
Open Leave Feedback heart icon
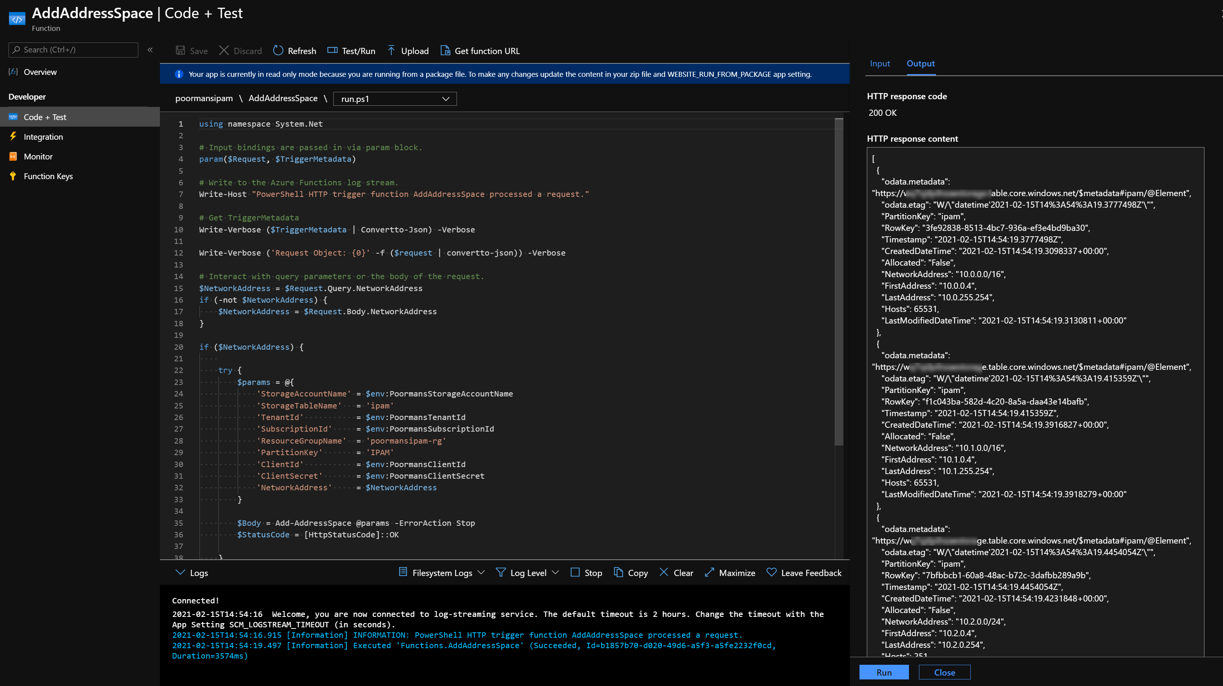click(x=771, y=573)
